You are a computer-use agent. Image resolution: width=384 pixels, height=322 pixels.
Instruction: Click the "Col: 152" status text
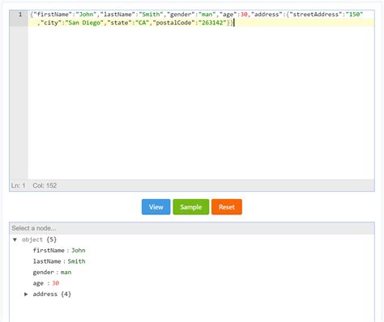pyautogui.click(x=45, y=185)
